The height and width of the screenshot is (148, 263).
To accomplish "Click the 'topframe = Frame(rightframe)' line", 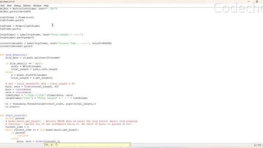I will 20,26.
